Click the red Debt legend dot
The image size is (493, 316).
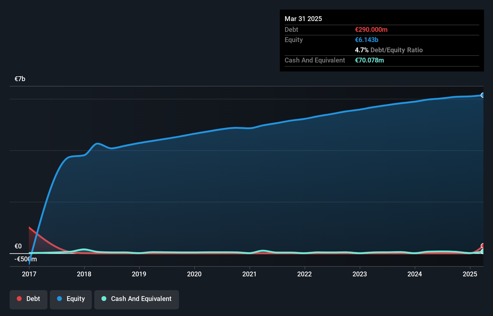pyautogui.click(x=19, y=299)
